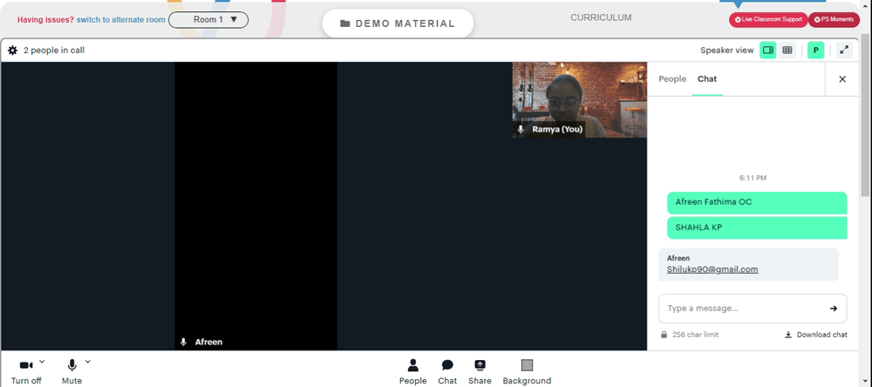This screenshot has height=387, width=872.
Task: Open call settings gear icon
Action: point(13,51)
